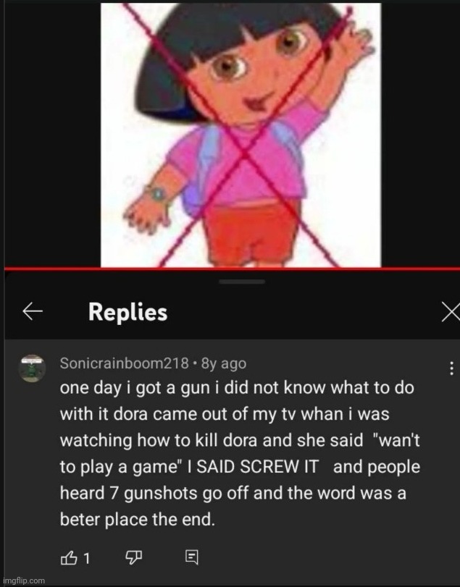Click the '8y ago' timestamp

tap(224, 363)
